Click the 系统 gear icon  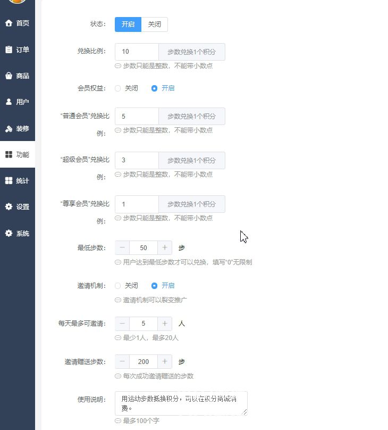tap(9, 233)
